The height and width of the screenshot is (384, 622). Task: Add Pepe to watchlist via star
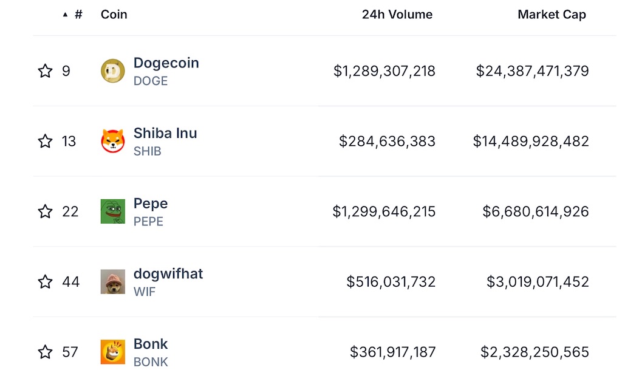tap(45, 211)
